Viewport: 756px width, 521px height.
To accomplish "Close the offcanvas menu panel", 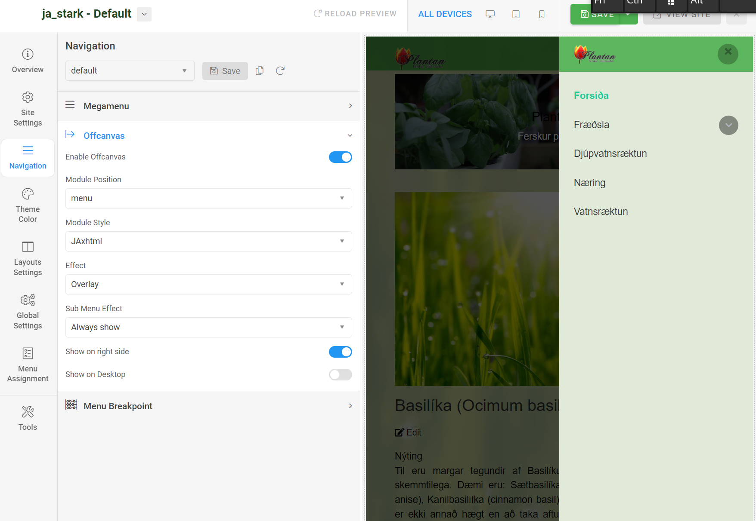I will (x=728, y=54).
